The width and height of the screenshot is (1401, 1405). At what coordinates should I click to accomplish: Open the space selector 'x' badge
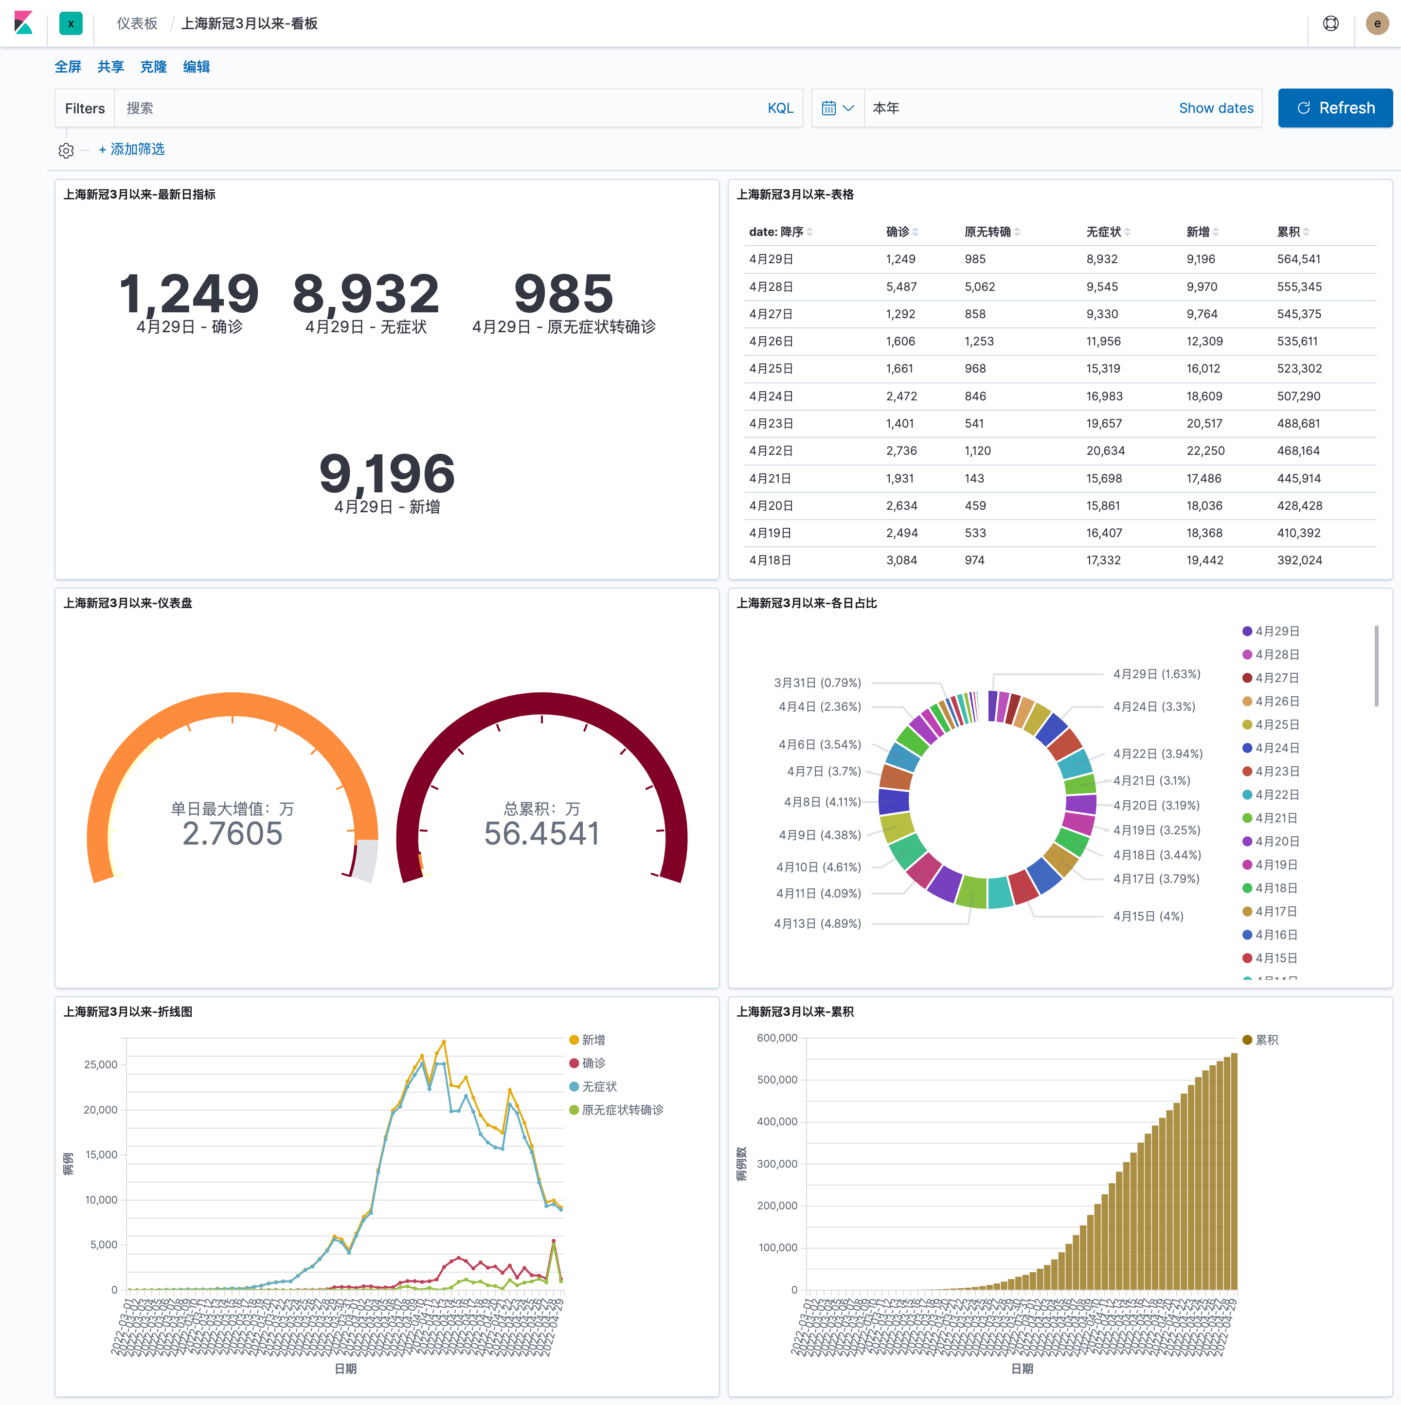point(71,23)
